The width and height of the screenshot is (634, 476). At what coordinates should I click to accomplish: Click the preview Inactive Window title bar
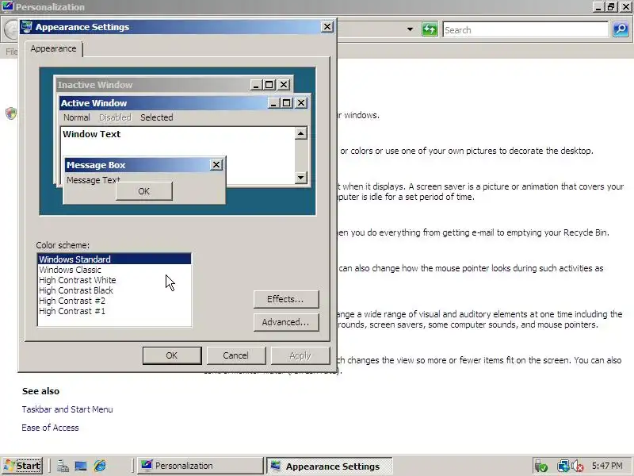(153, 85)
